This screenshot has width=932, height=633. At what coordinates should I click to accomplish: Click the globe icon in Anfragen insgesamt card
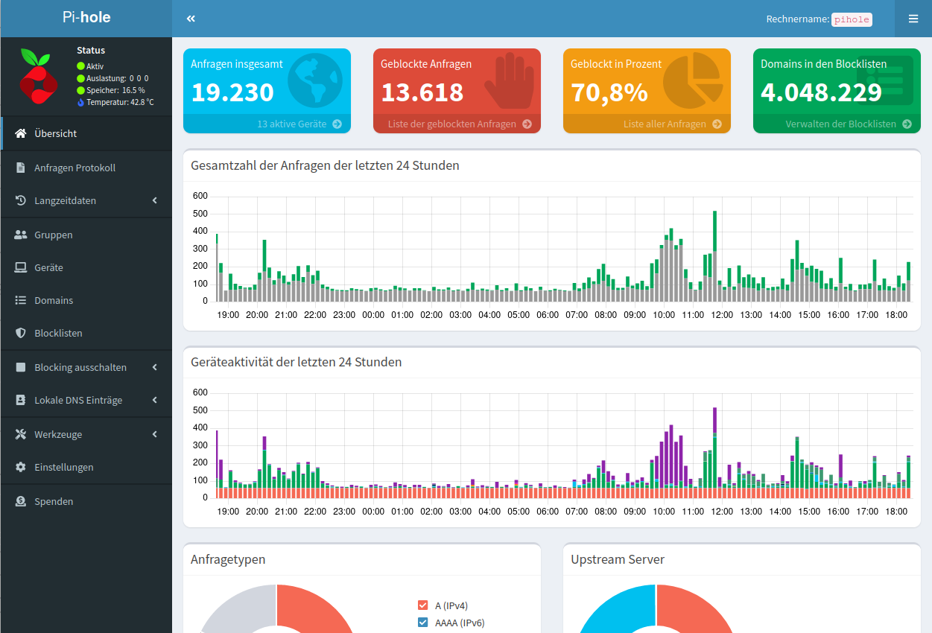coord(315,80)
